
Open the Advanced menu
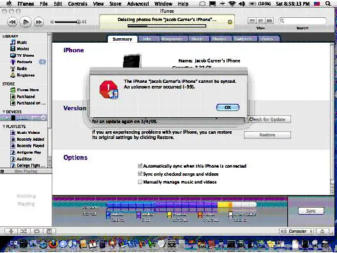[x=138, y=4]
